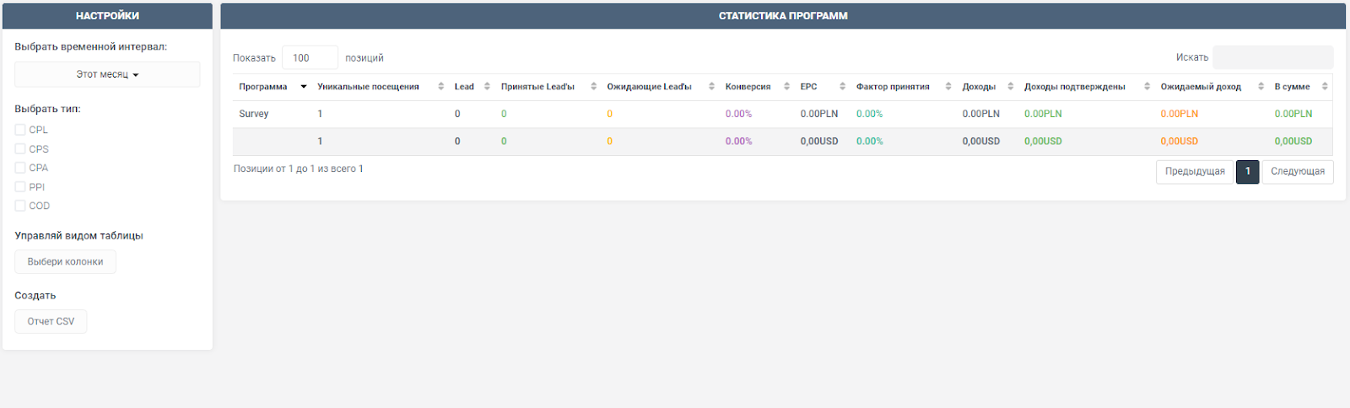1350x408 pixels.
Task: Sort table by Программа column arrow
Action: click(304, 87)
